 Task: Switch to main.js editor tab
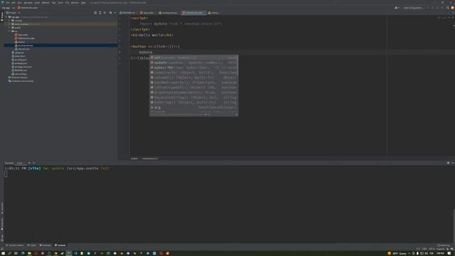(213, 13)
